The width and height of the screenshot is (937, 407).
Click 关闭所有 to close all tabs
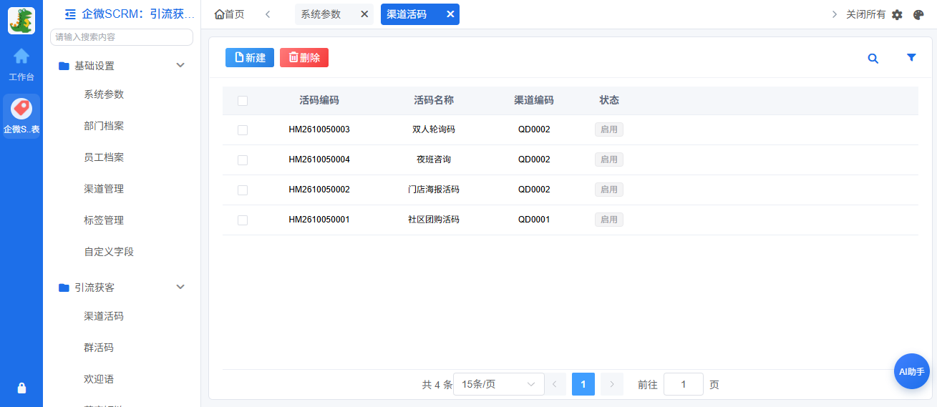click(x=865, y=14)
